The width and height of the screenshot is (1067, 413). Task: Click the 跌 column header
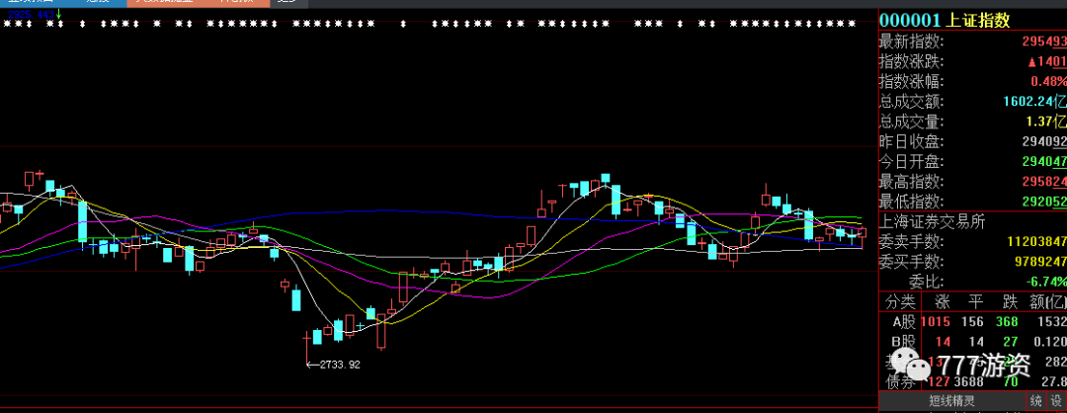click(x=1010, y=301)
